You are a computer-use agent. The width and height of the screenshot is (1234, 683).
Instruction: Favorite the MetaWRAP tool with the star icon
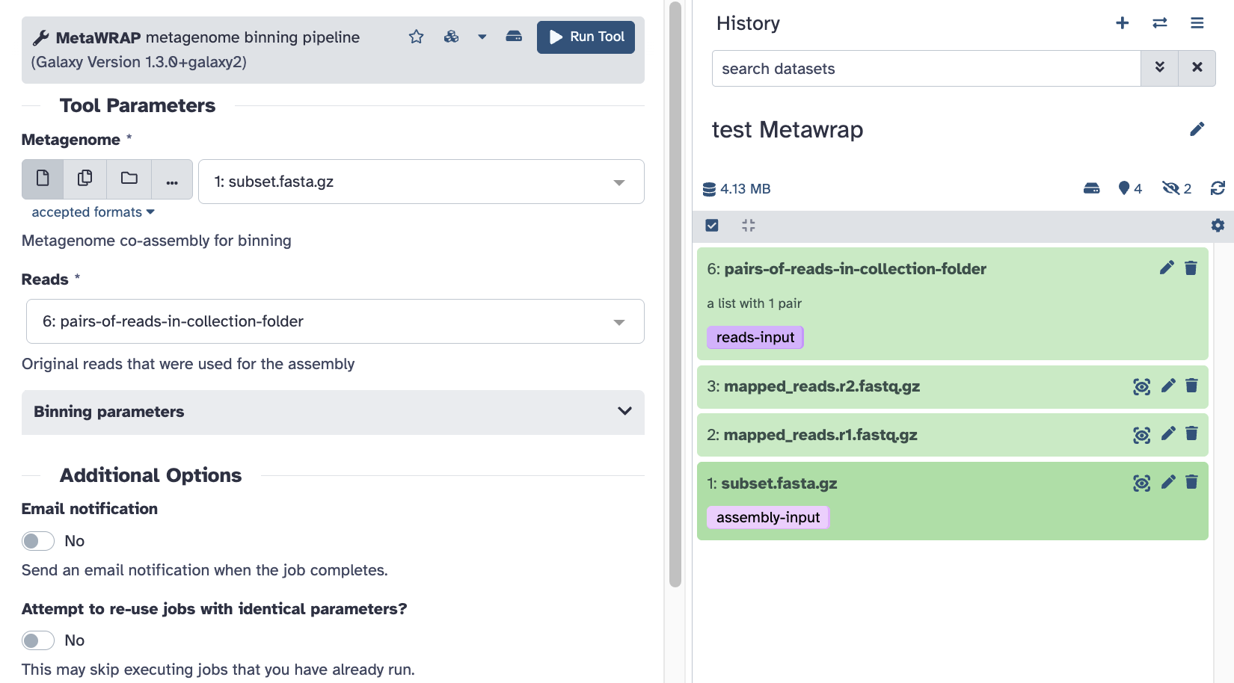tap(417, 37)
